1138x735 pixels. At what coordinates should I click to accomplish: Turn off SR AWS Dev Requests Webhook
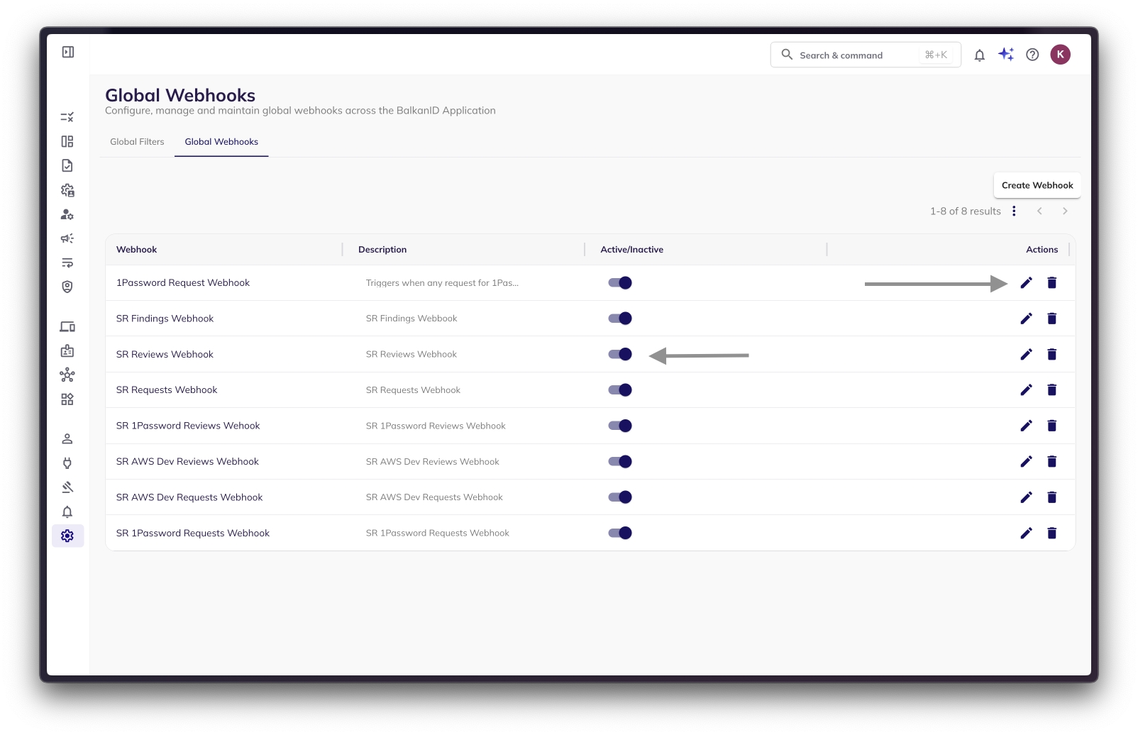pyautogui.click(x=620, y=497)
